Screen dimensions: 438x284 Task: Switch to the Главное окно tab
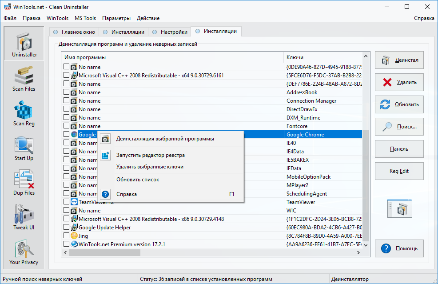pyautogui.click(x=74, y=32)
